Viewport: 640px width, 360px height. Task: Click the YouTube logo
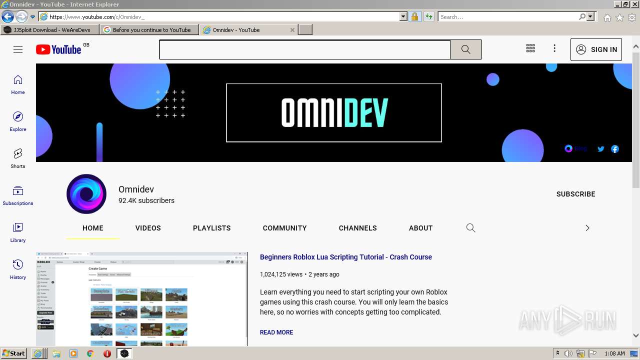(58, 49)
